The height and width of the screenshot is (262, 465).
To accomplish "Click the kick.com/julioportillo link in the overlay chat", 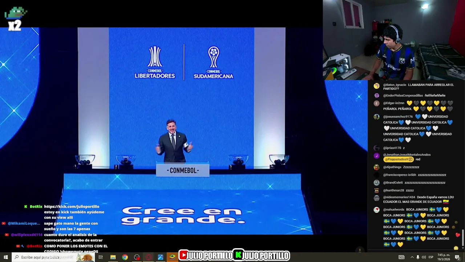I will click(72, 207).
